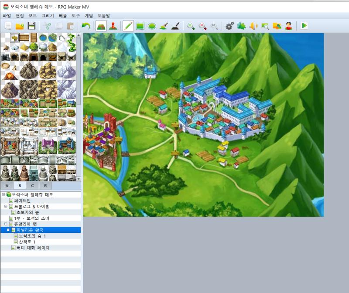This screenshot has height=293, width=349.
Task: Open the 게임 menu
Action: [89, 16]
